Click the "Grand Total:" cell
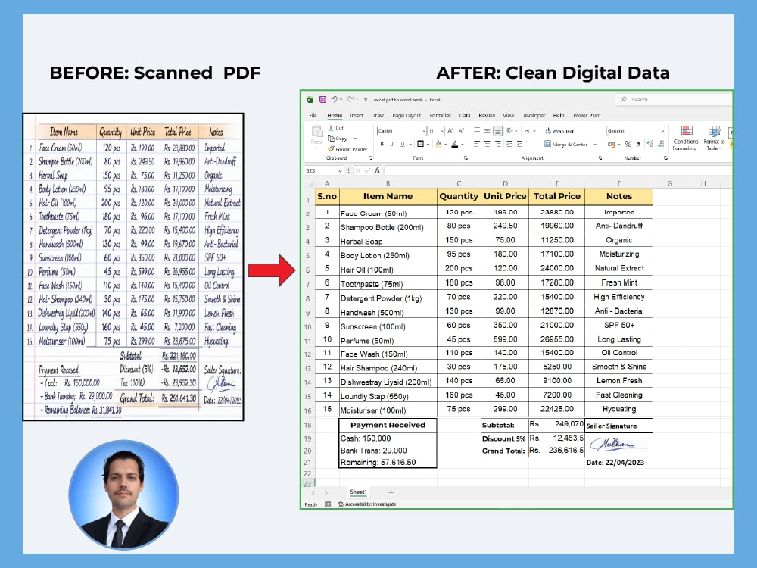 (x=504, y=451)
